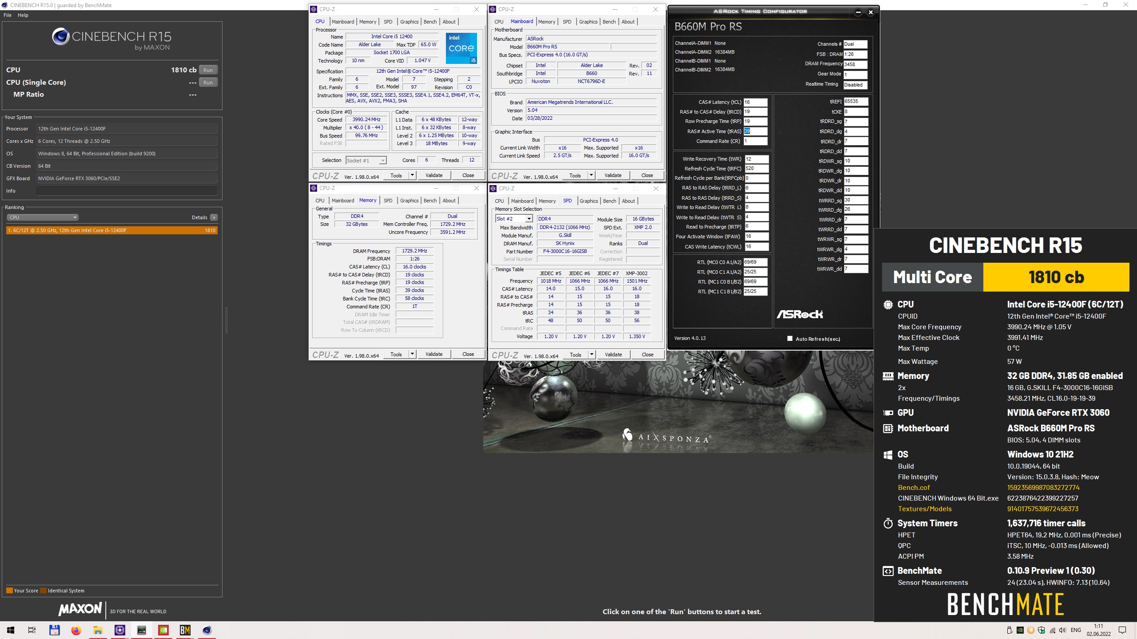Minimize the ASRock Timing Configurator window
The width and height of the screenshot is (1137, 639).
(x=858, y=12)
